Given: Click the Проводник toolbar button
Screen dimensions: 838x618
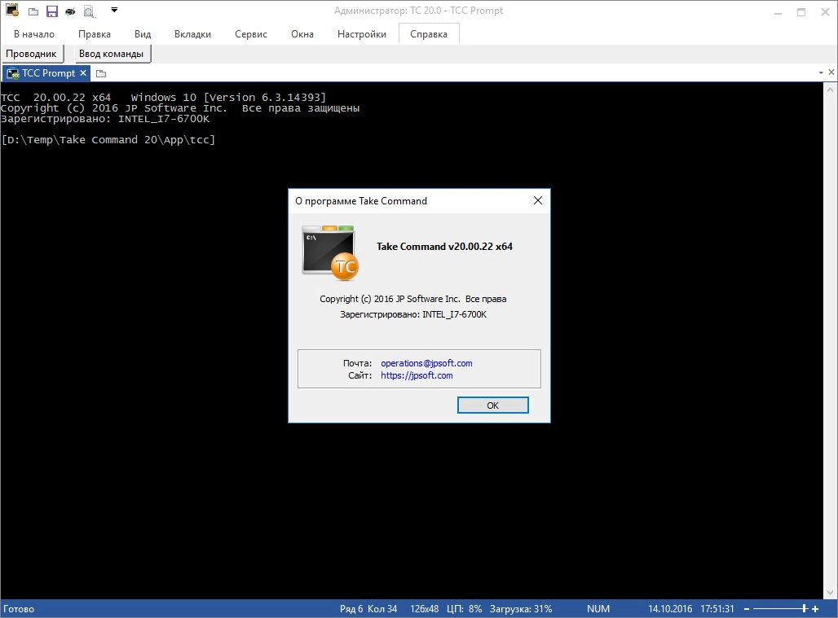Looking at the screenshot, I should (x=32, y=54).
